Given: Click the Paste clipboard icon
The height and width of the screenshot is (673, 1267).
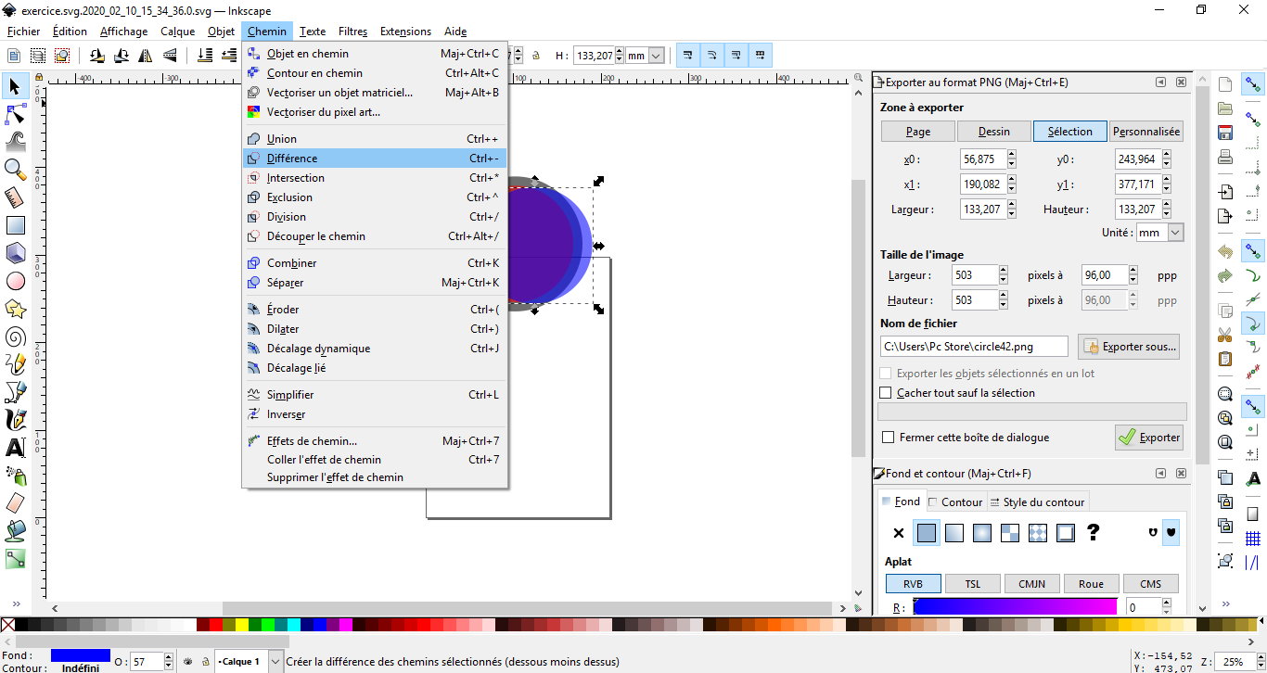Looking at the screenshot, I should tap(1225, 359).
